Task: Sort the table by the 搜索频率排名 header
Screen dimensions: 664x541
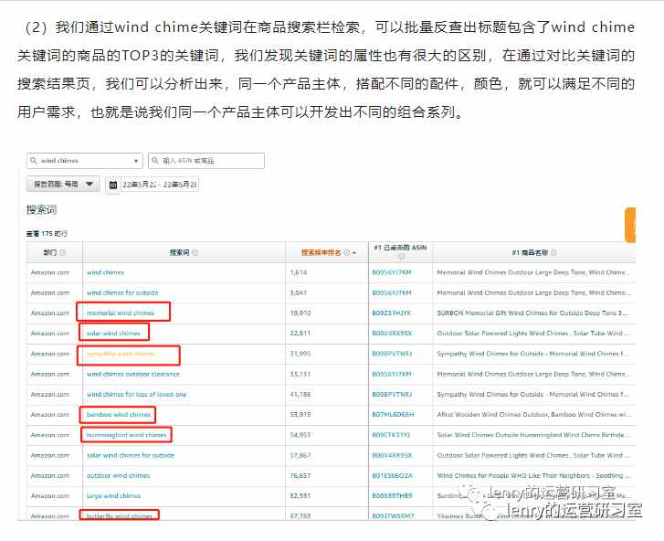Action: point(321,252)
